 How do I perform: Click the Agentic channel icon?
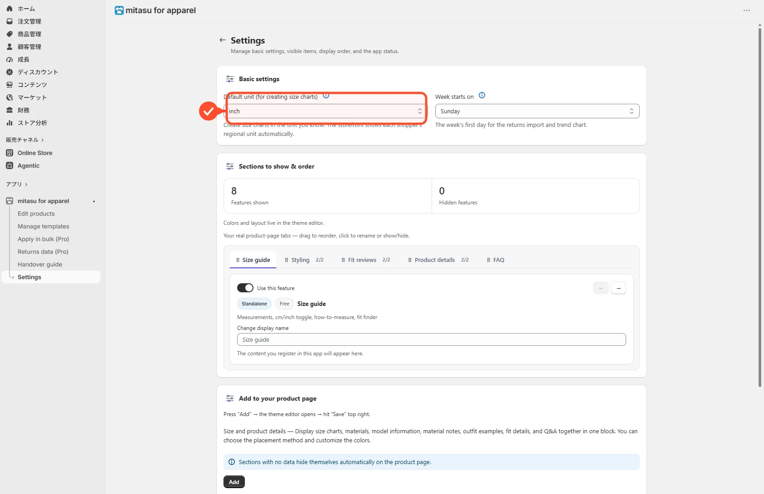[x=10, y=165]
